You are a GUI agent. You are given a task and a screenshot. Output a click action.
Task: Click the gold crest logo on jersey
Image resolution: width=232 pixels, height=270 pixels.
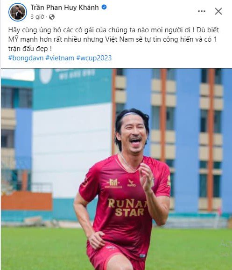point(113,183)
